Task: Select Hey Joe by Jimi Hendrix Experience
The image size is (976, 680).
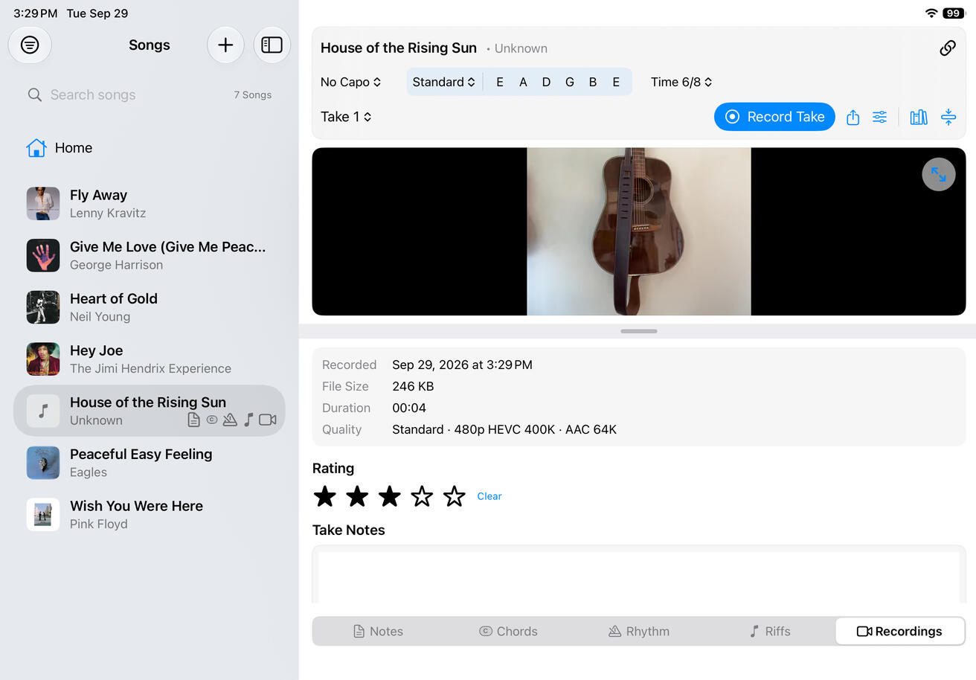Action: click(149, 359)
